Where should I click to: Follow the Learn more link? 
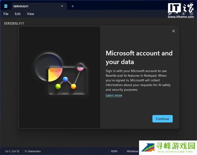tap(114, 95)
